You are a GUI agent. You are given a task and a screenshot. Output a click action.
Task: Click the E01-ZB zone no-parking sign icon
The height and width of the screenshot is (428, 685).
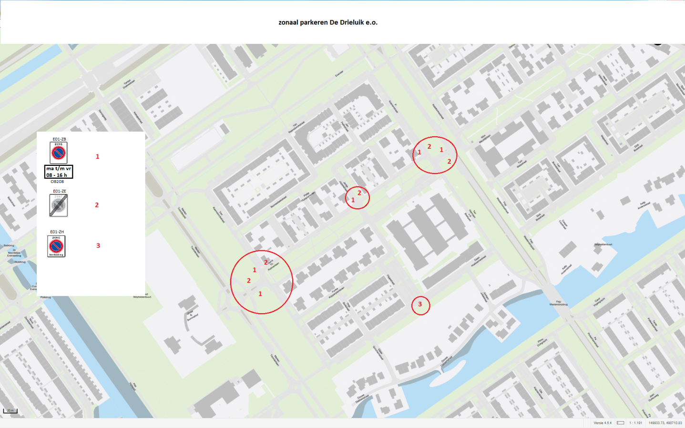pyautogui.click(x=59, y=153)
